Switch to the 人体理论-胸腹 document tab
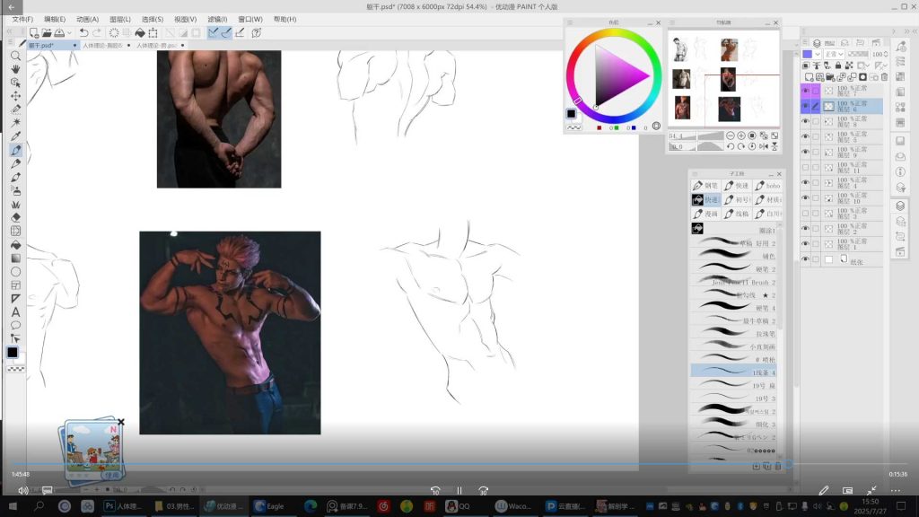Image resolution: width=919 pixels, height=517 pixels. point(102,45)
